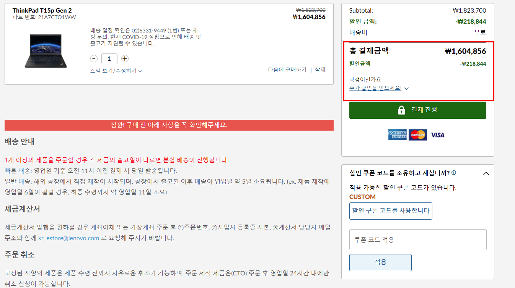Open kr_estore@lenovo.com email link
Screen dimensions: 515x288
[68, 238]
